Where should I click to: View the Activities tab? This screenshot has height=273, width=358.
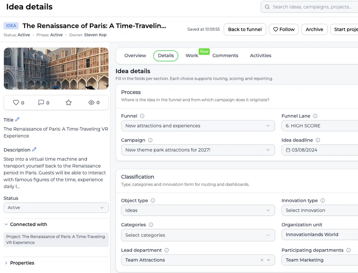pos(260,56)
